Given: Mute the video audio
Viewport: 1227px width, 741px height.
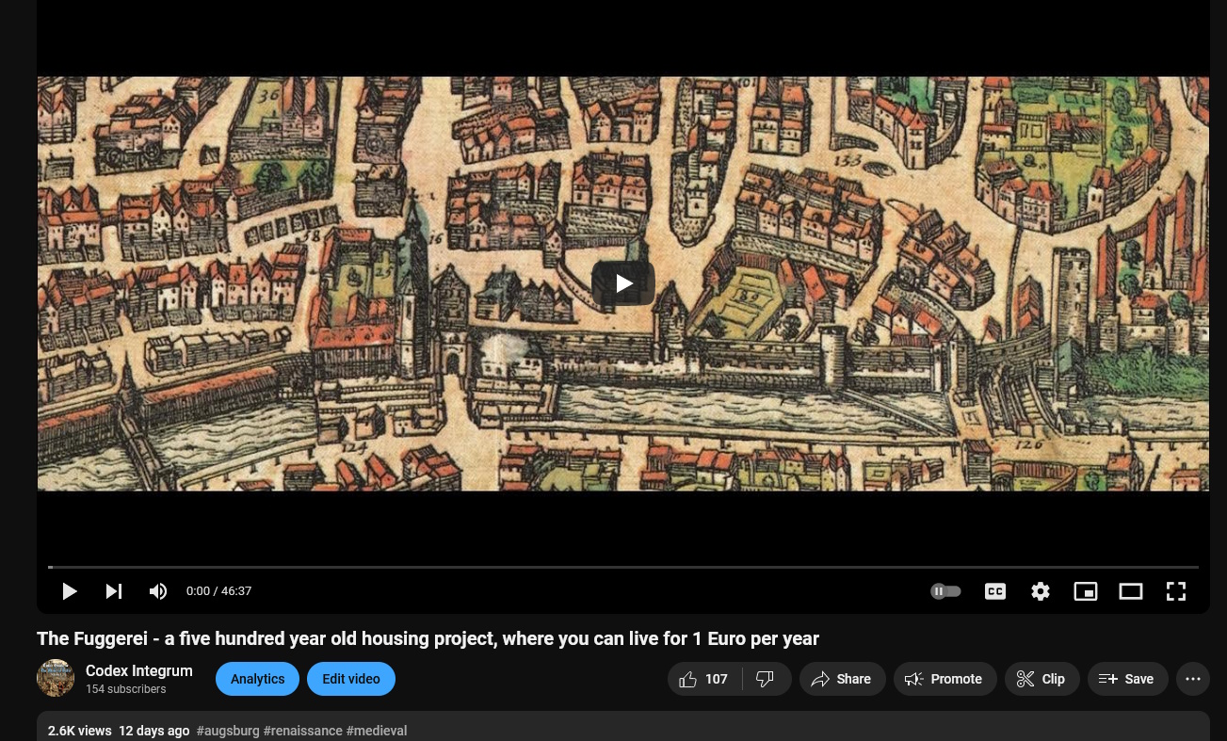Looking at the screenshot, I should pyautogui.click(x=157, y=591).
